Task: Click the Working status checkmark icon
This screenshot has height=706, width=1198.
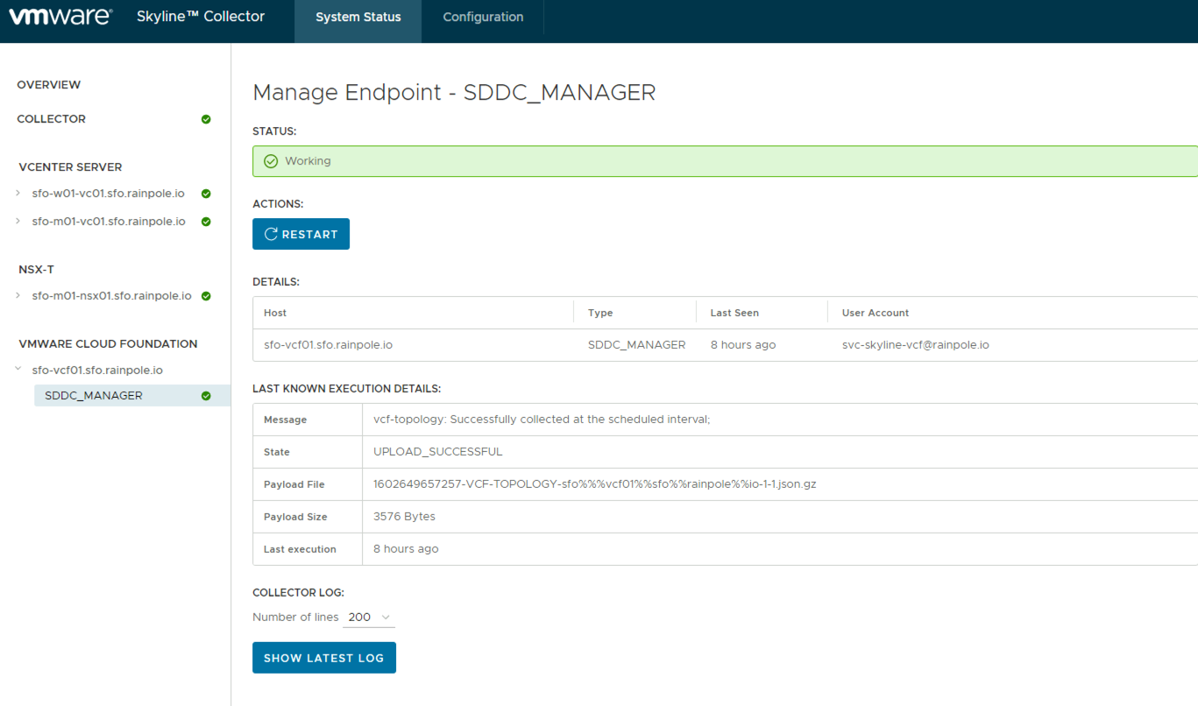Action: pyautogui.click(x=271, y=161)
